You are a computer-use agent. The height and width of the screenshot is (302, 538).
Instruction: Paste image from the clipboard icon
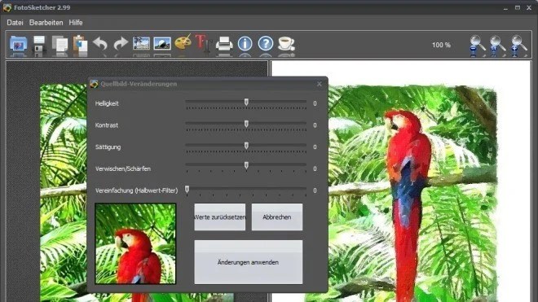tap(80, 44)
